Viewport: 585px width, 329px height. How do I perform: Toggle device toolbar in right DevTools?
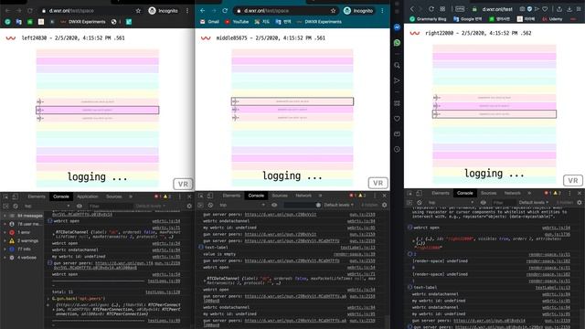pyautogui.click(x=419, y=193)
